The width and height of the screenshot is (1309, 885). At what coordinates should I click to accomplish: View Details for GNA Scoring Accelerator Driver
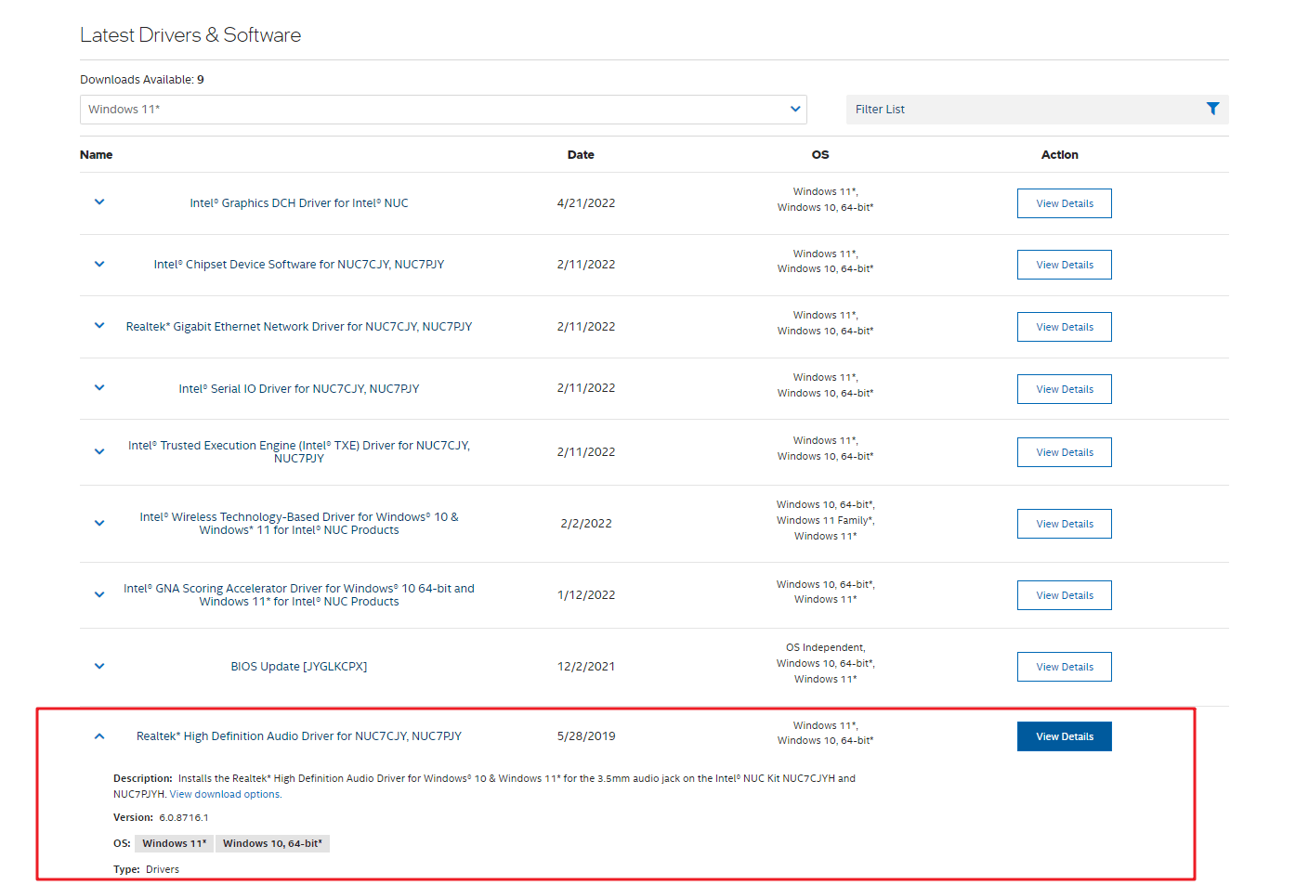1065,595
